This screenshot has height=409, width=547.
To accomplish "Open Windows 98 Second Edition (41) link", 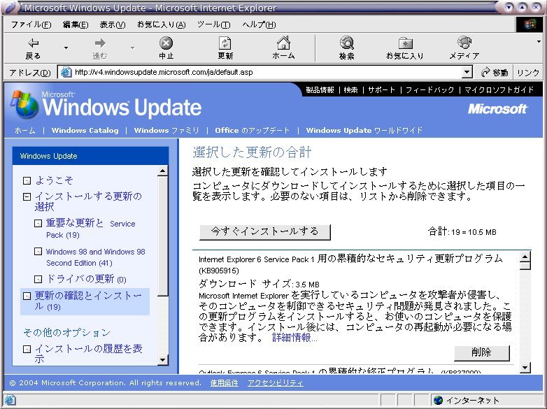I will pyautogui.click(x=95, y=257).
